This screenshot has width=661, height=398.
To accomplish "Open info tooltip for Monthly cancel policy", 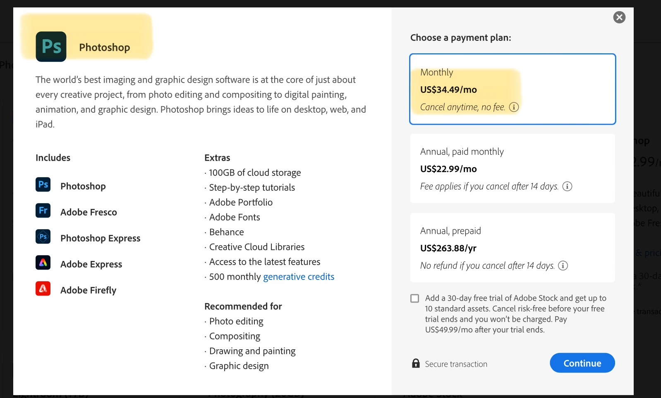I will pyautogui.click(x=514, y=107).
